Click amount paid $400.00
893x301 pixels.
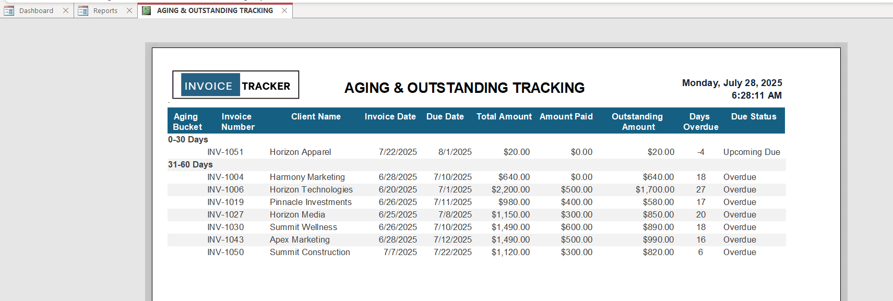tap(577, 202)
